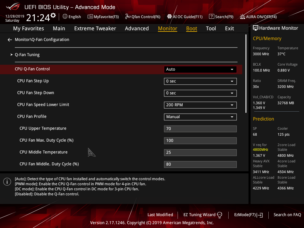This screenshot has width=304, height=228.
Task: Select the CPU Fan Step Up label
Action: 33,81
